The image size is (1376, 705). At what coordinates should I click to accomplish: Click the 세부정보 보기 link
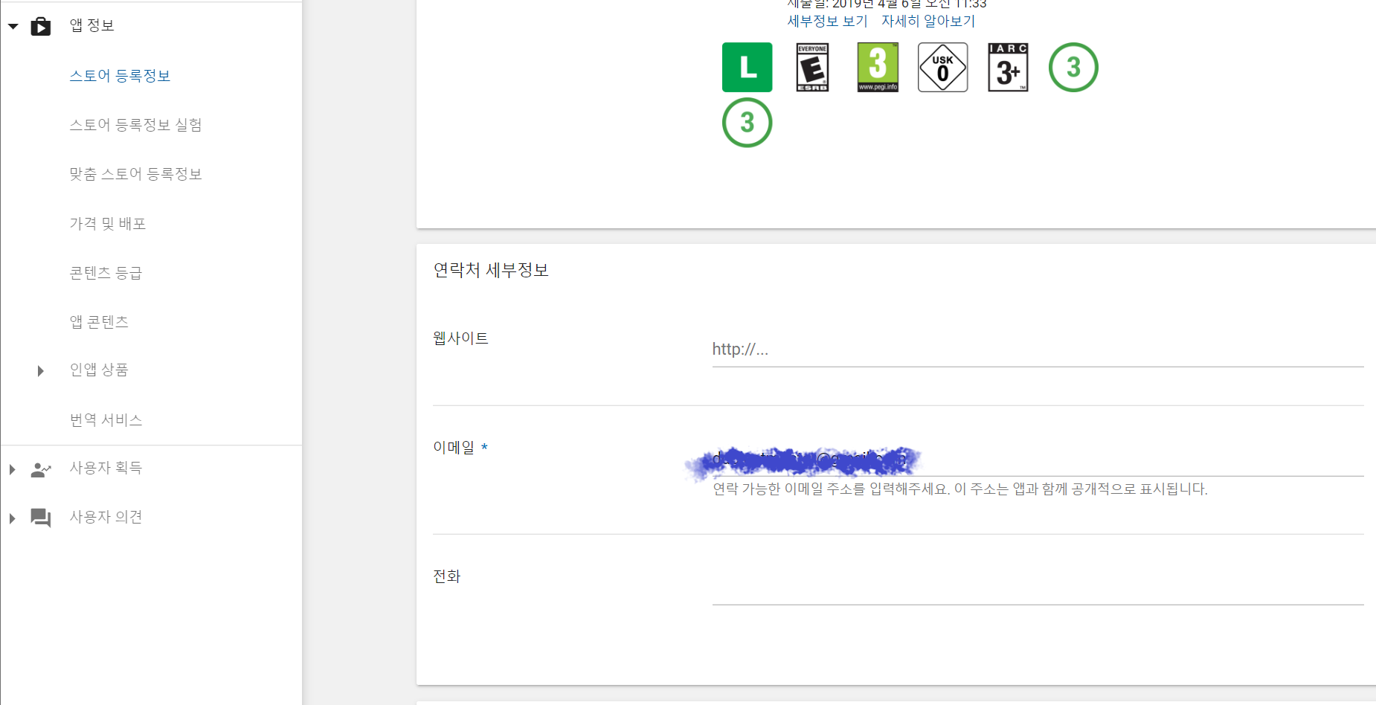click(x=827, y=21)
